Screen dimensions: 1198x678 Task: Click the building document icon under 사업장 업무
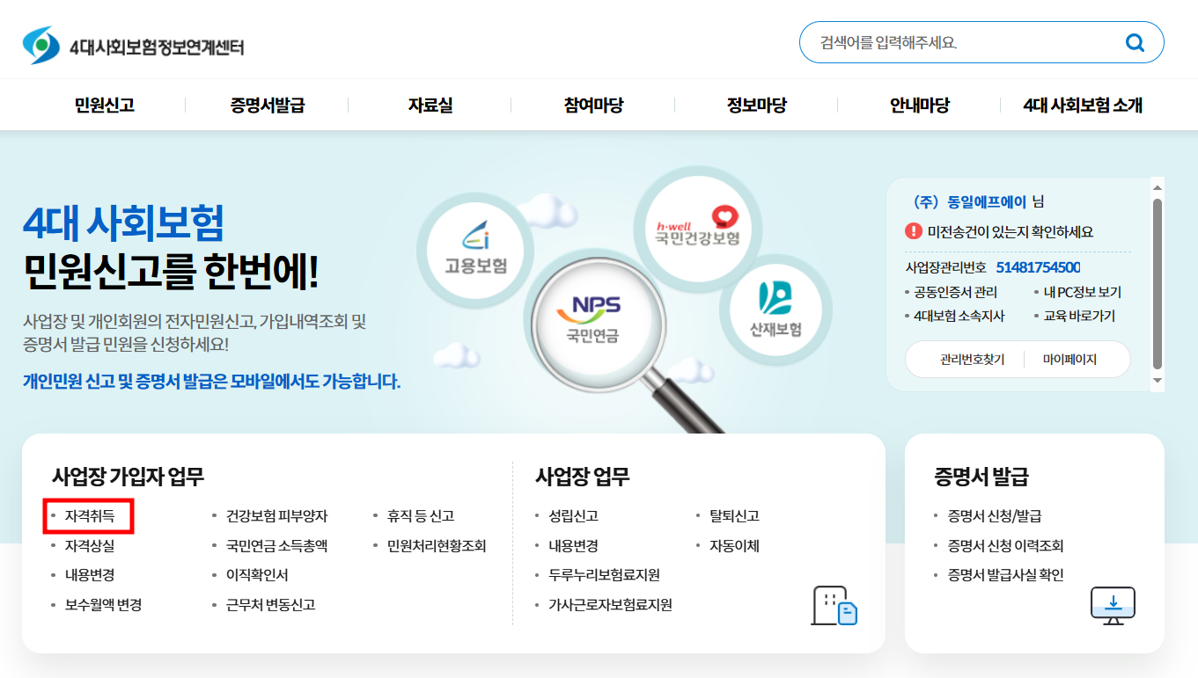834,607
